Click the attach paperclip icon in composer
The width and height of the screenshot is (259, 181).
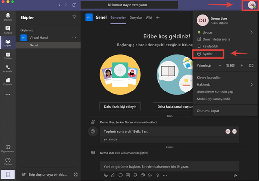coord(113,175)
